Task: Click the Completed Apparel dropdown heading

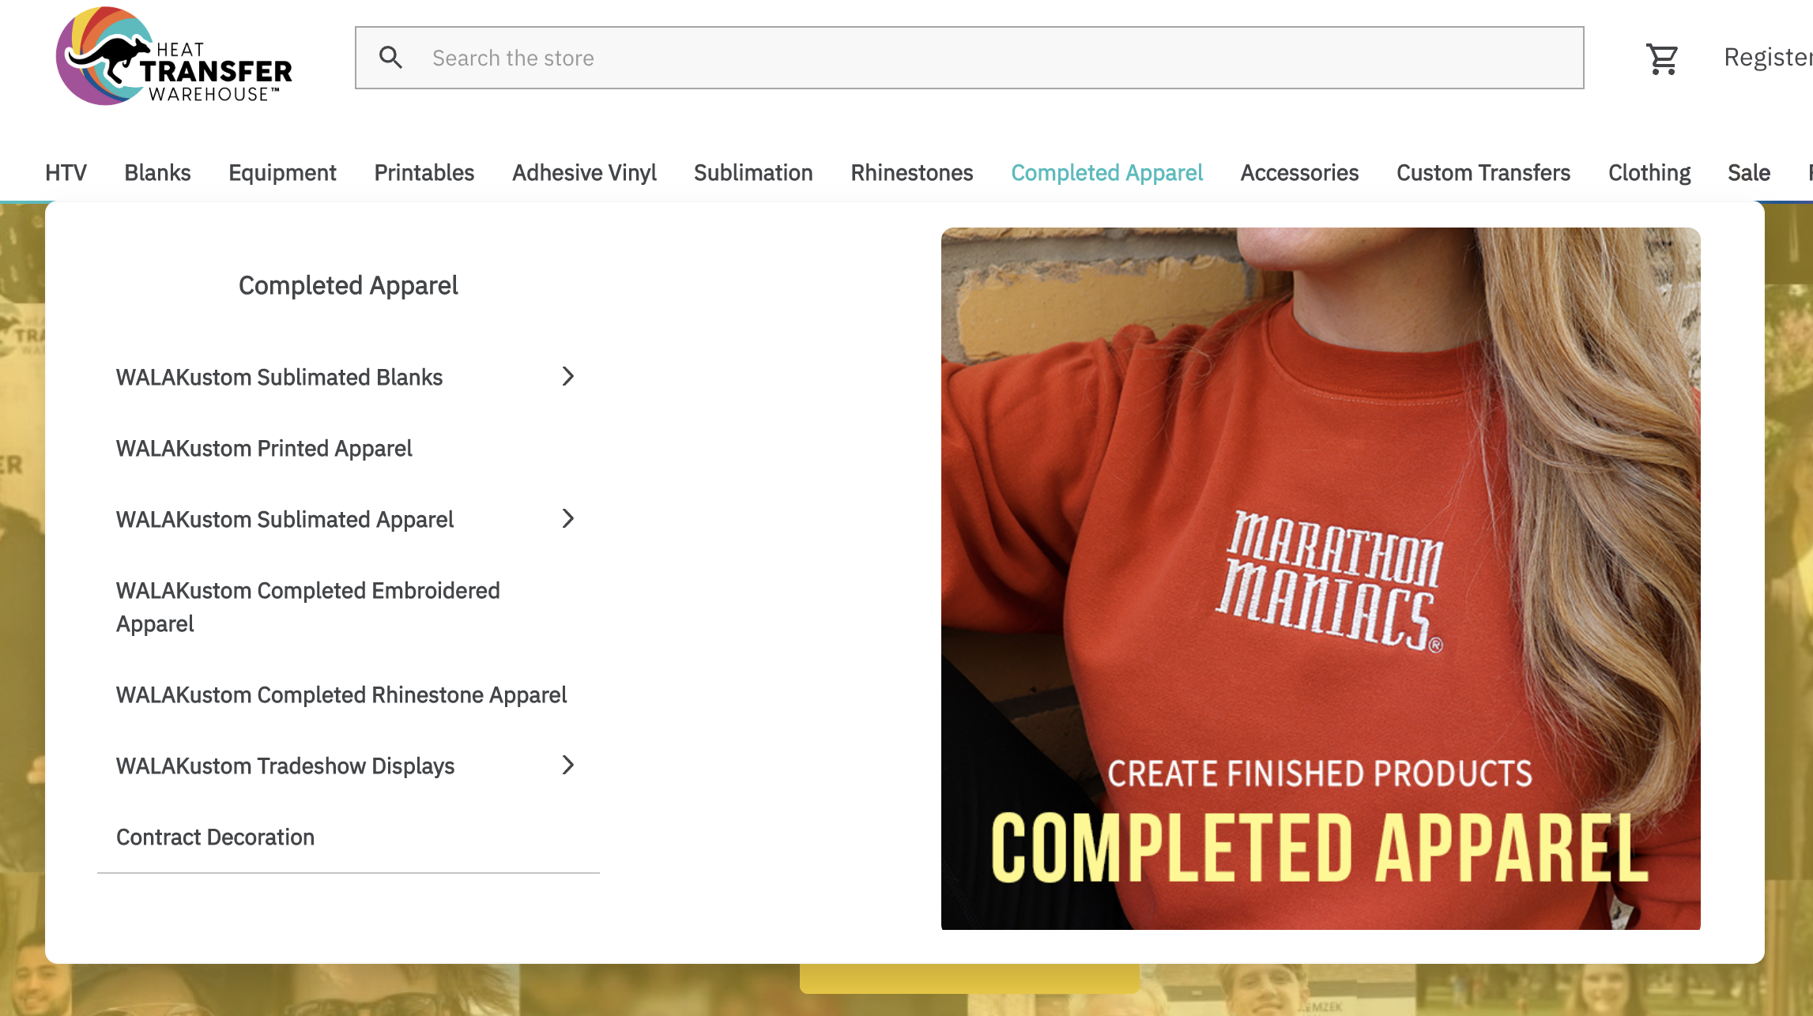Action: point(348,285)
